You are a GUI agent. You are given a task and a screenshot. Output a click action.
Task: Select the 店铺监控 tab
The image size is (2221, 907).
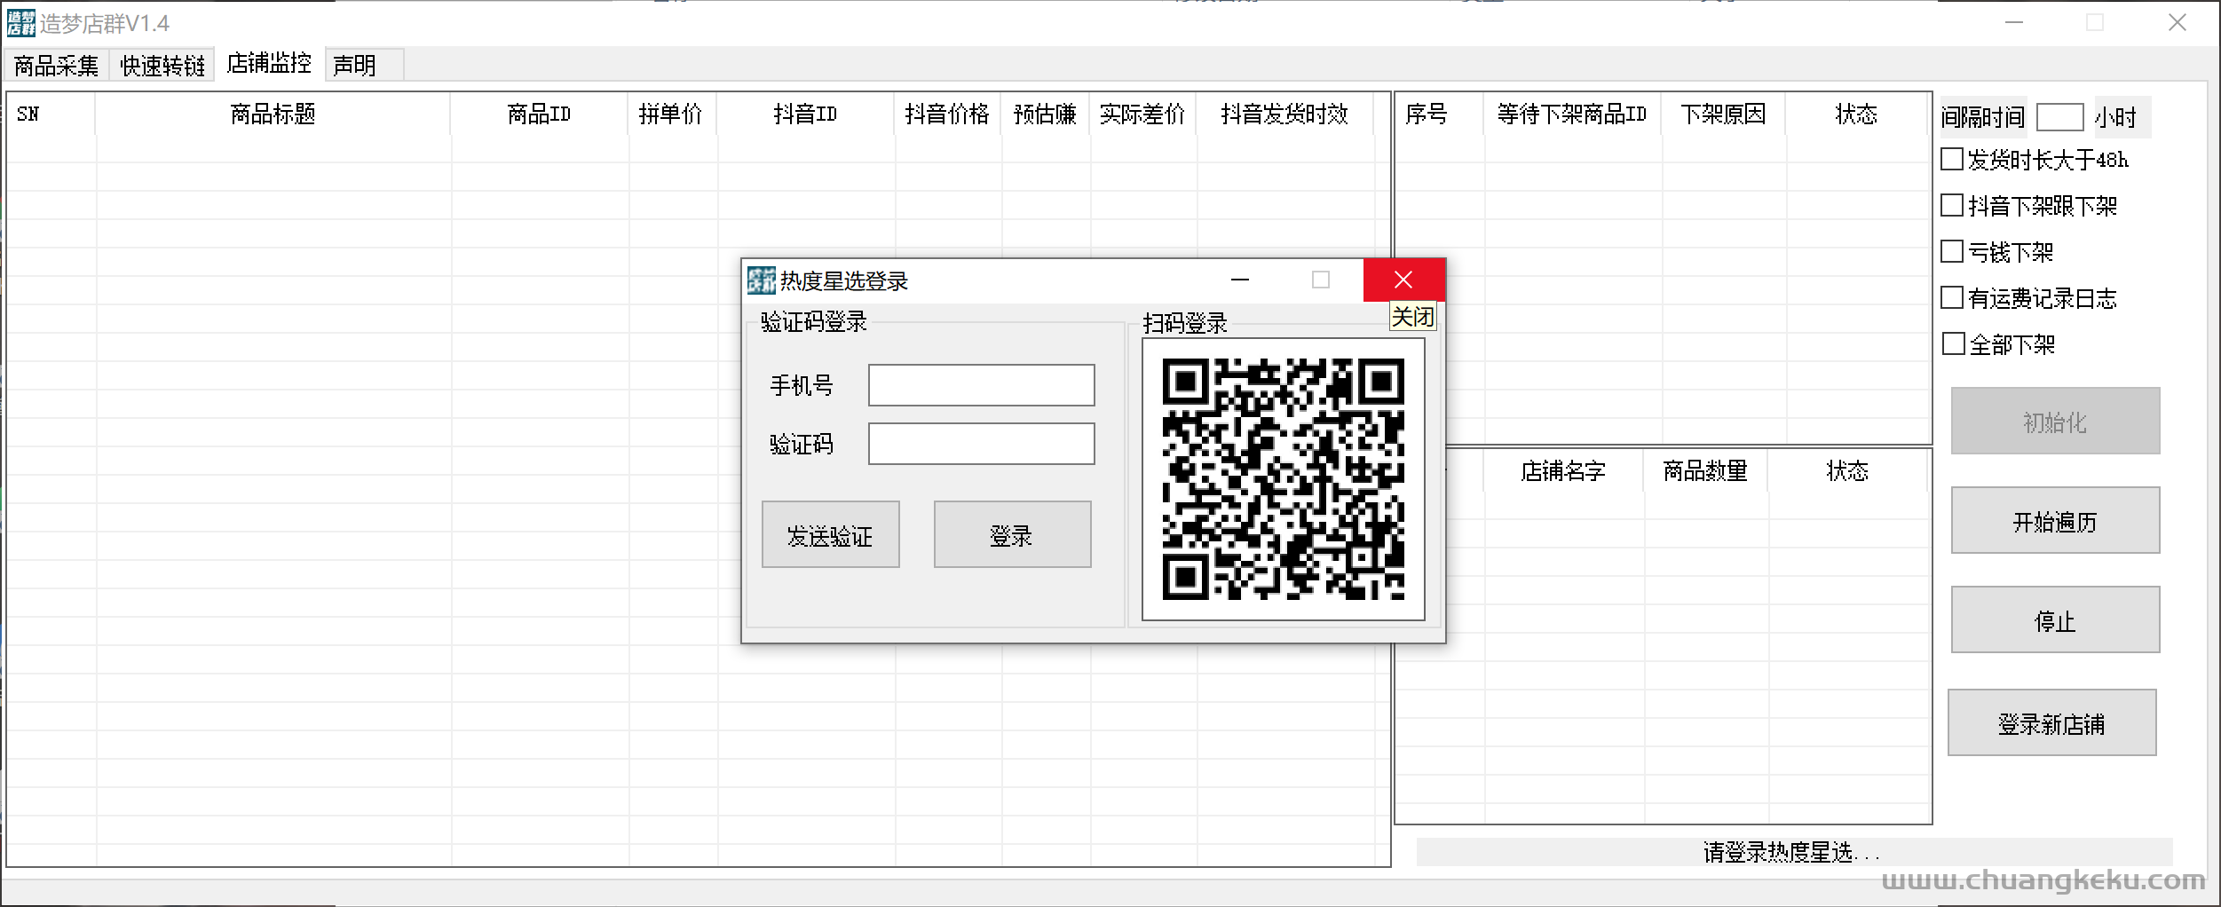[x=269, y=63]
